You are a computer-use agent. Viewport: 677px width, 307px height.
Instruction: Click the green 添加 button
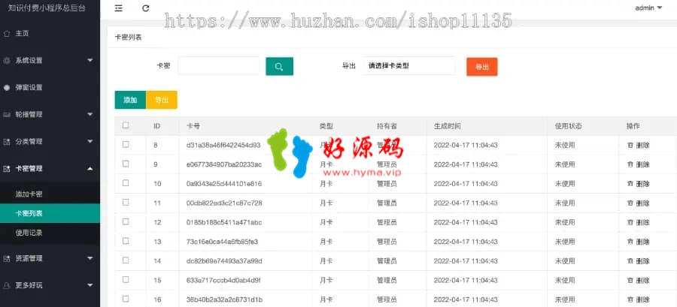tap(130, 100)
